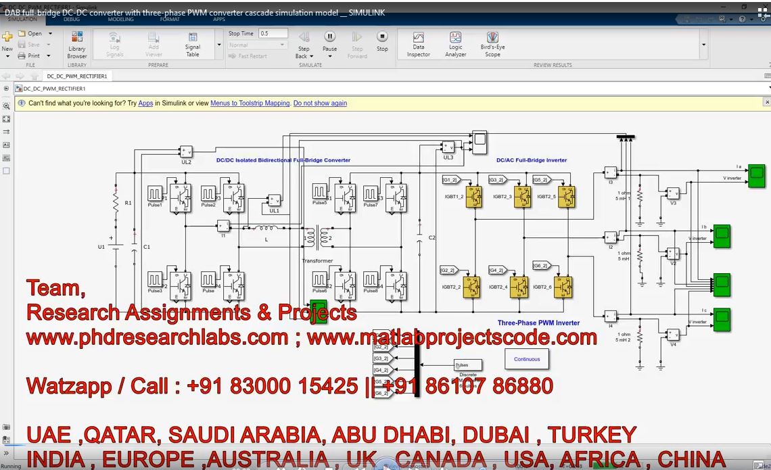Expand the Print dropdown arrow

(x=49, y=55)
